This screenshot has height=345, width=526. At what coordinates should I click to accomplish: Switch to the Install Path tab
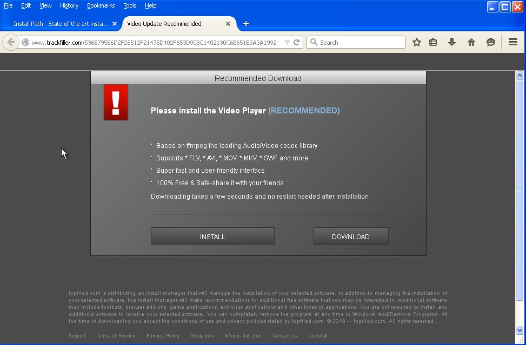(x=61, y=24)
